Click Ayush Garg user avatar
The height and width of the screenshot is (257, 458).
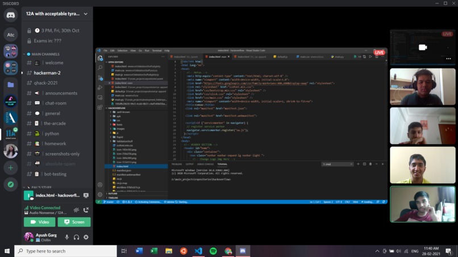tap(28, 237)
